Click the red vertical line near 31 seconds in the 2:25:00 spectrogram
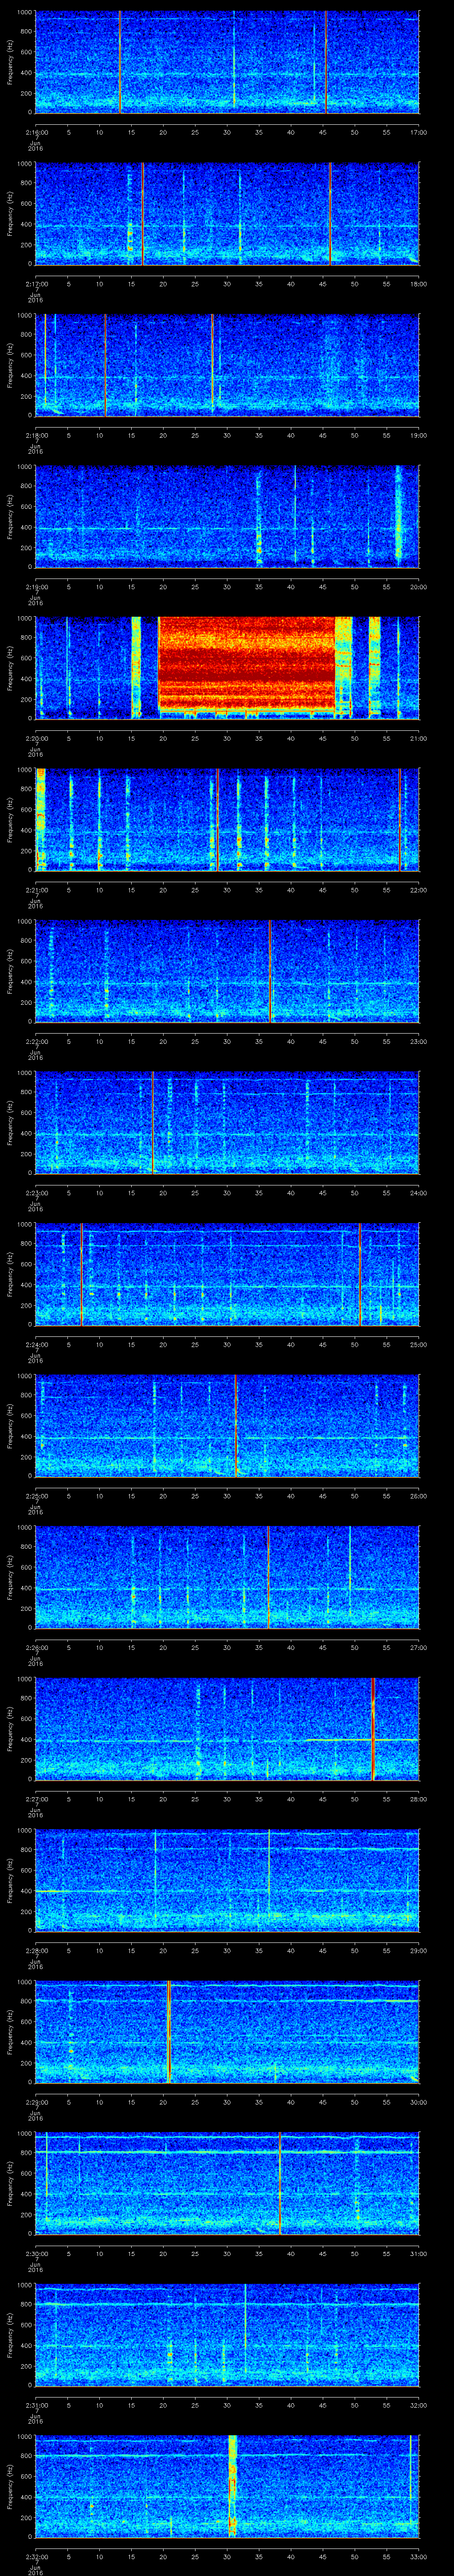This screenshot has width=454, height=2576. coord(235,1426)
